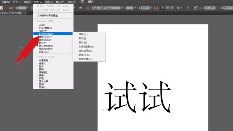The width and height of the screenshot is (233, 131).
Task: Open the 选择(S) menu
Action: [27, 2]
